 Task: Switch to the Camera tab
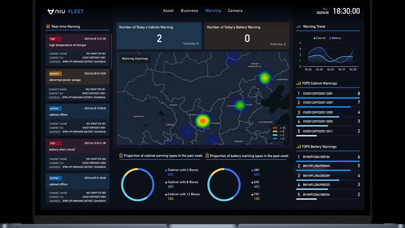[235, 11]
